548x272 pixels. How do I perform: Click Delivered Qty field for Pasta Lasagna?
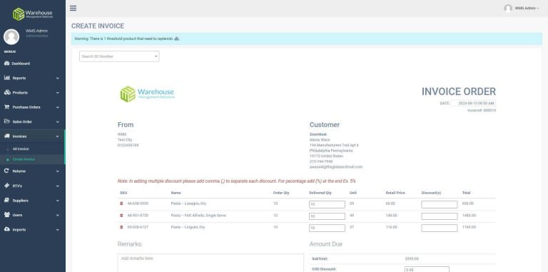(x=327, y=204)
